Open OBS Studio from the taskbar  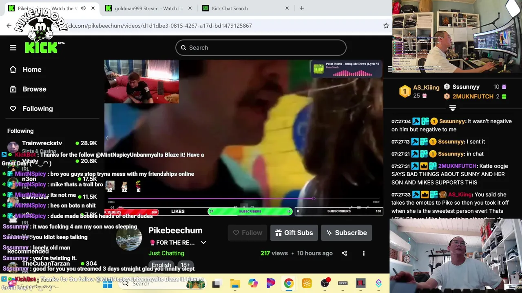click(325, 284)
